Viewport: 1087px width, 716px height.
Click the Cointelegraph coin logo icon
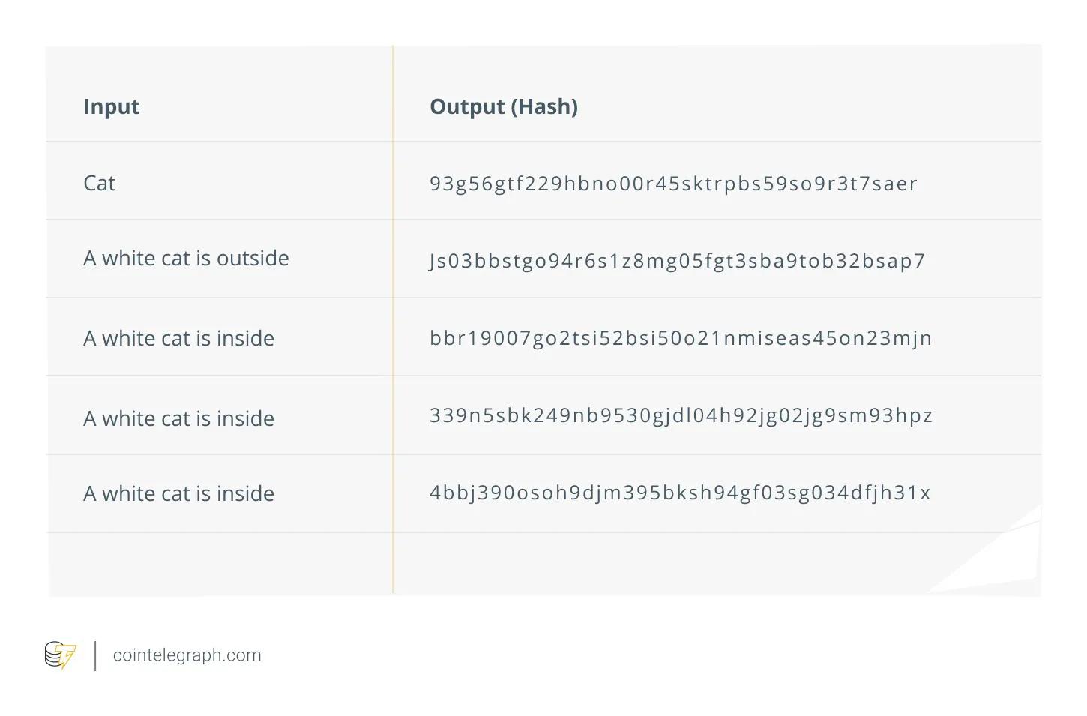tap(60, 655)
